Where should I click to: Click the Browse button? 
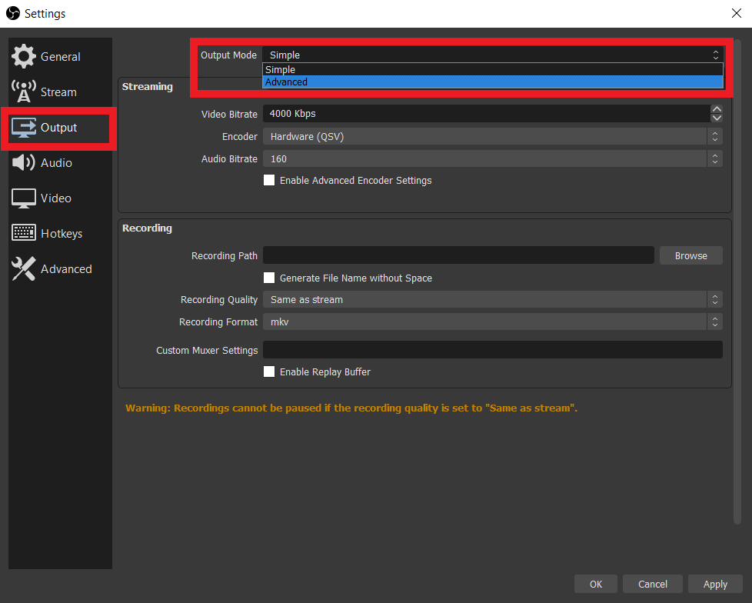tap(690, 255)
